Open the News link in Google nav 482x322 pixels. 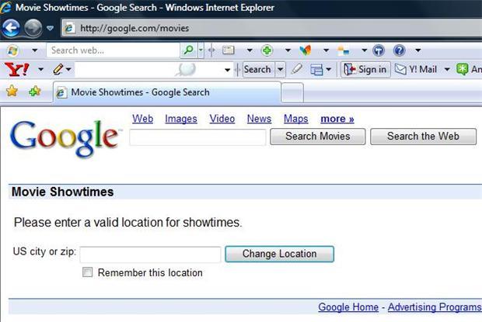tap(259, 119)
